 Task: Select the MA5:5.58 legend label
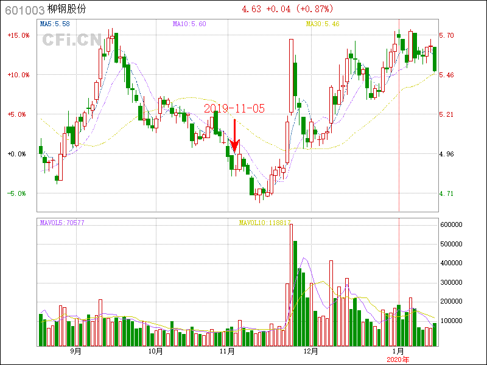[x=54, y=24]
